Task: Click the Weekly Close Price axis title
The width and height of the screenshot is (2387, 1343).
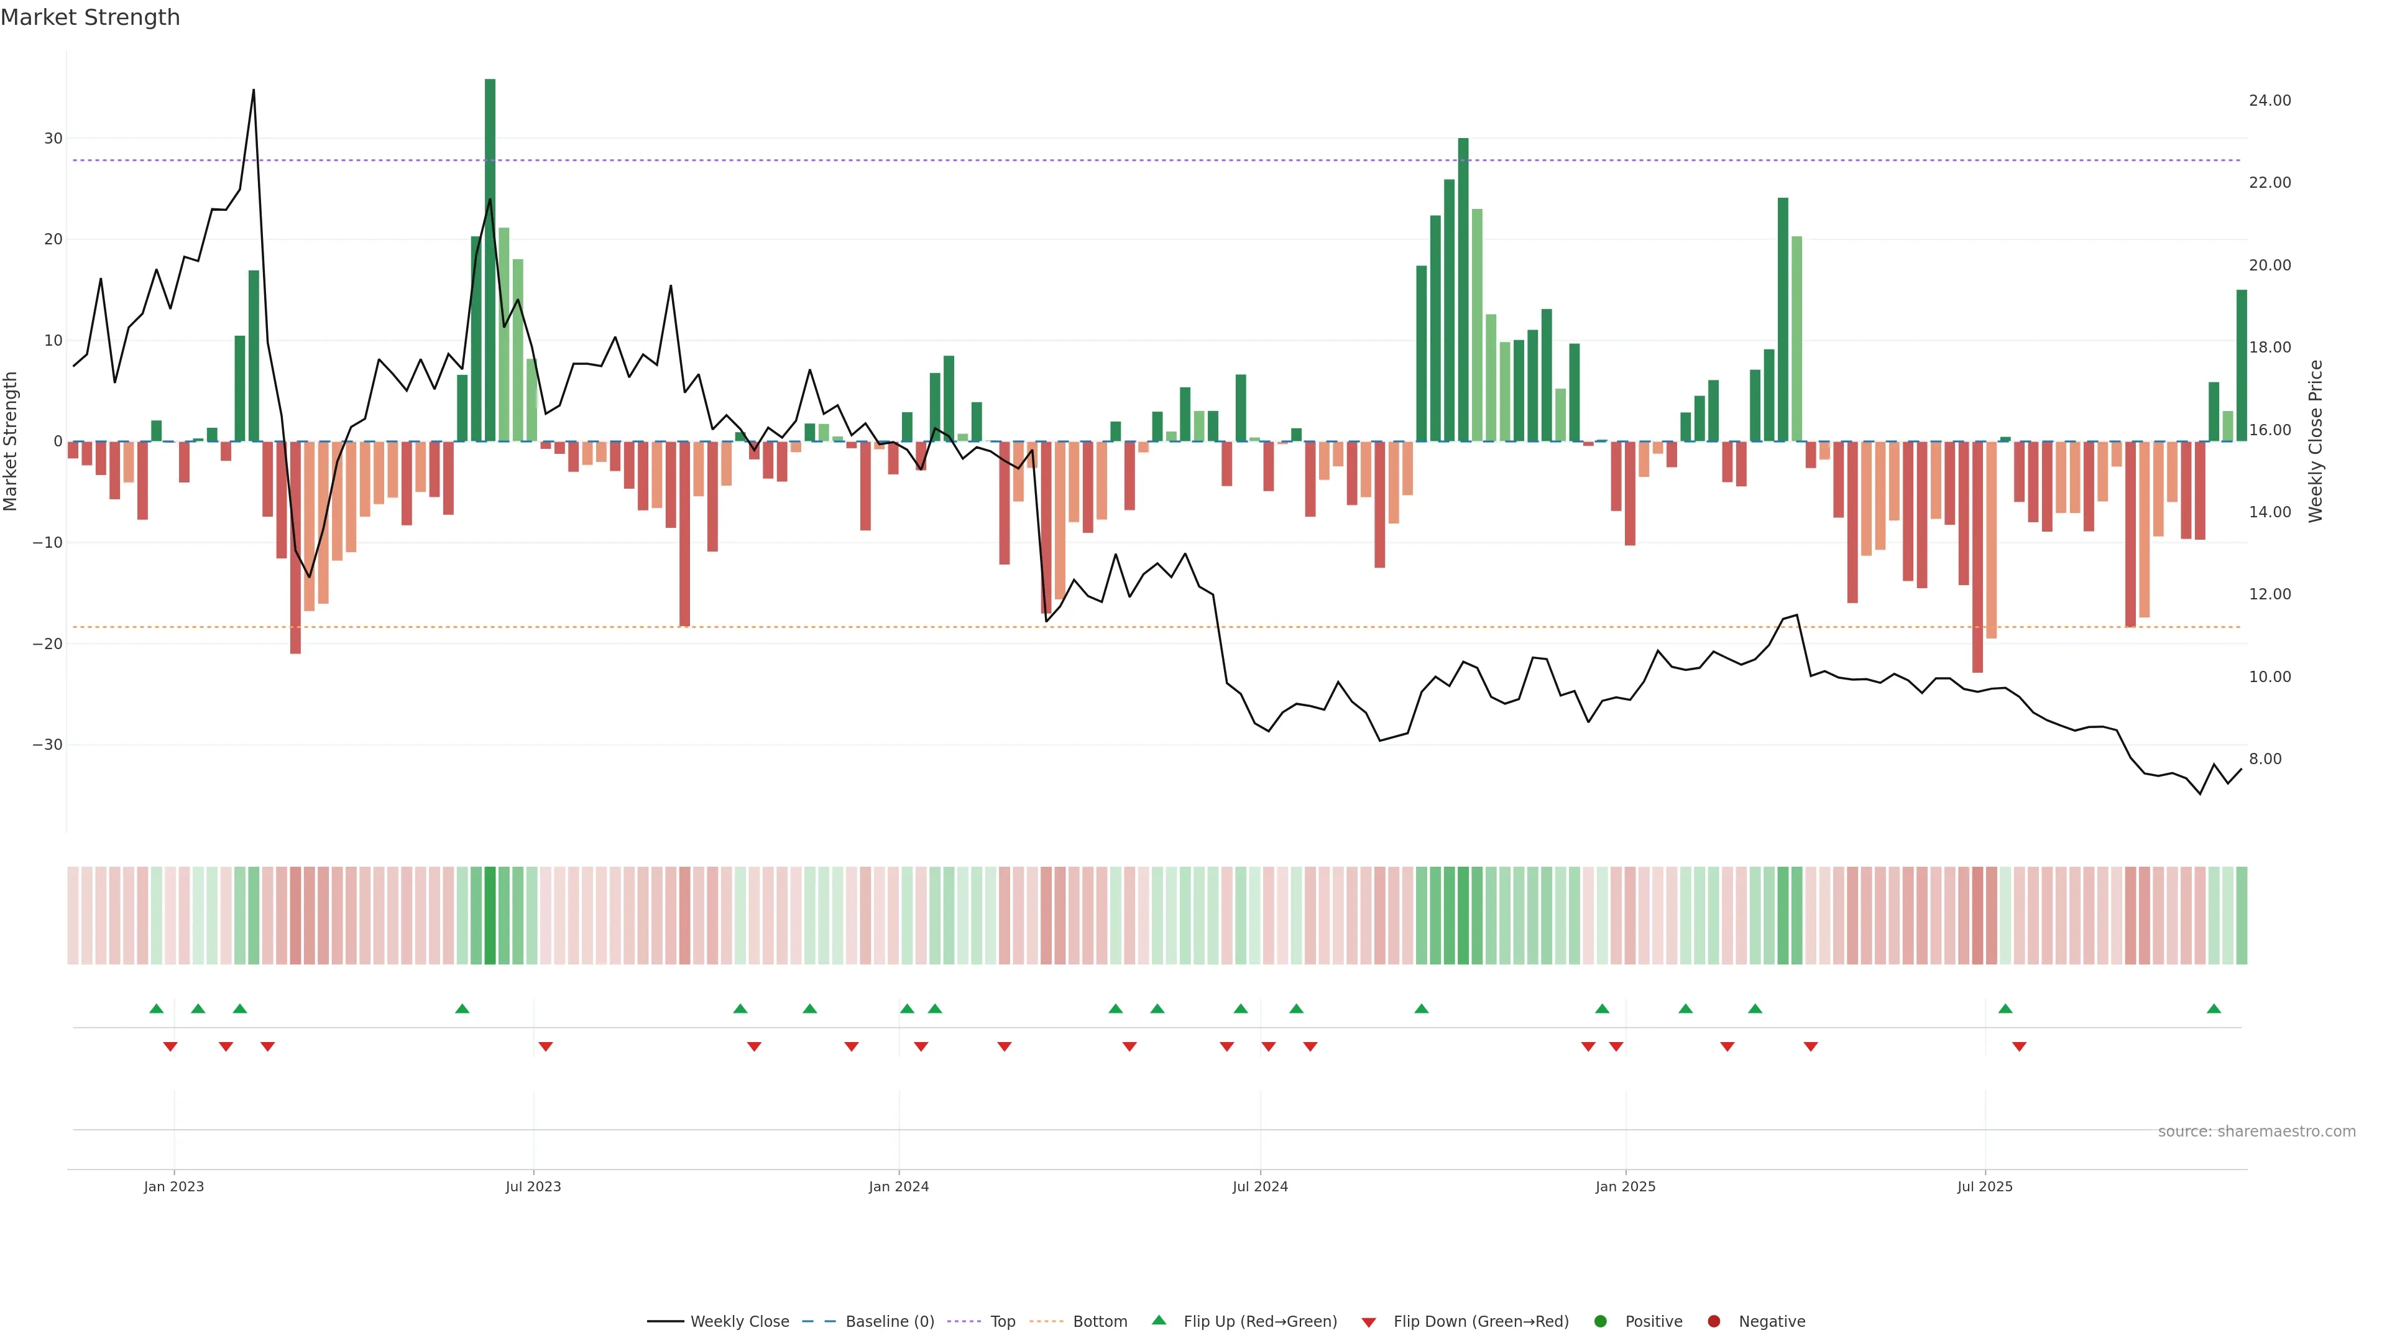Action: (2316, 441)
